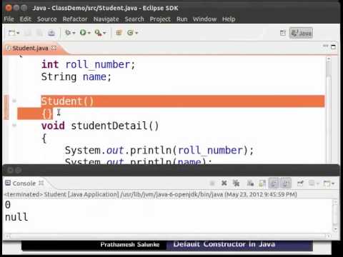Viewport: 343px width, 257px height.
Task: Click the 'void studentDetail()' line
Action: point(100,126)
